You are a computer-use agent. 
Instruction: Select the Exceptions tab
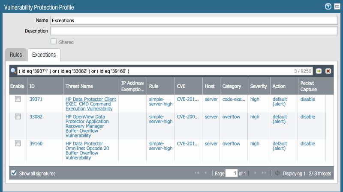coord(44,55)
